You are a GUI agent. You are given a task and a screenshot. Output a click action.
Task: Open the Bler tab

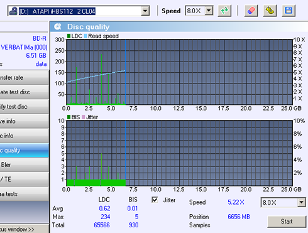(x=24, y=165)
